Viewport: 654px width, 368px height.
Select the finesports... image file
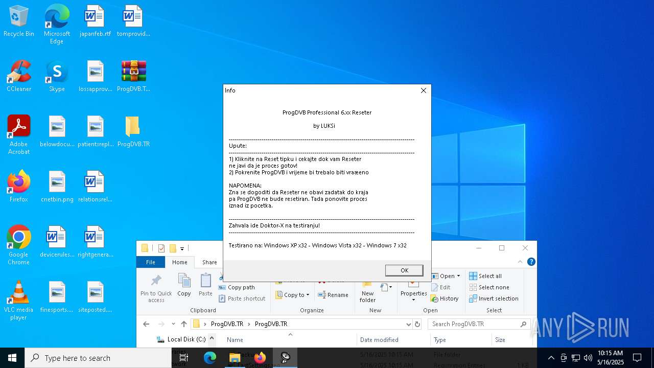click(x=57, y=297)
